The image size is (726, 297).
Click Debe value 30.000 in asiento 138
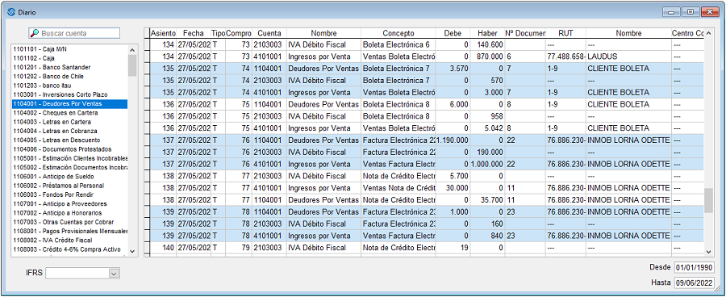coord(453,188)
